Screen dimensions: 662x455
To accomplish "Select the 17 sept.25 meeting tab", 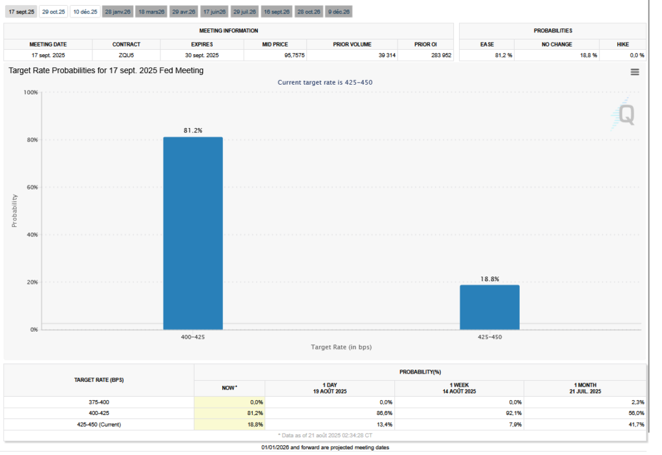I will click(21, 12).
